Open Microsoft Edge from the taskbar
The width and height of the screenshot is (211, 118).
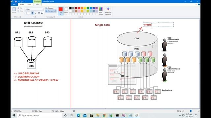click(78, 115)
